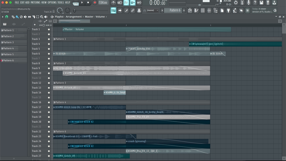Open pattern menu arrow left of Pattern 6
Screen dimensions: 286x161
[162, 10]
